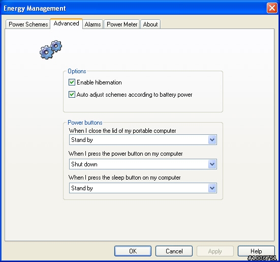The width and height of the screenshot is (280, 262).
Task: Open the Alarms tab
Action: 92,24
